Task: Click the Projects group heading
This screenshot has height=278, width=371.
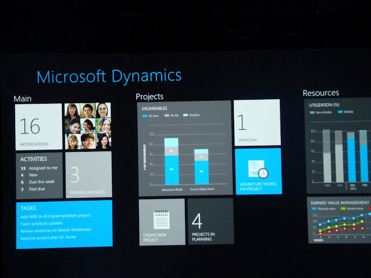Action: (150, 97)
